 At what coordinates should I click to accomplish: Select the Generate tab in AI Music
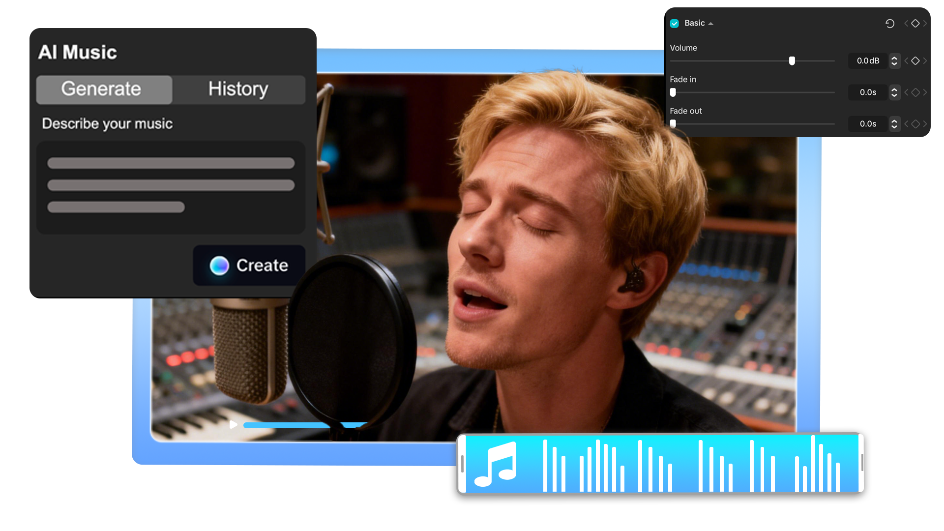[101, 89]
